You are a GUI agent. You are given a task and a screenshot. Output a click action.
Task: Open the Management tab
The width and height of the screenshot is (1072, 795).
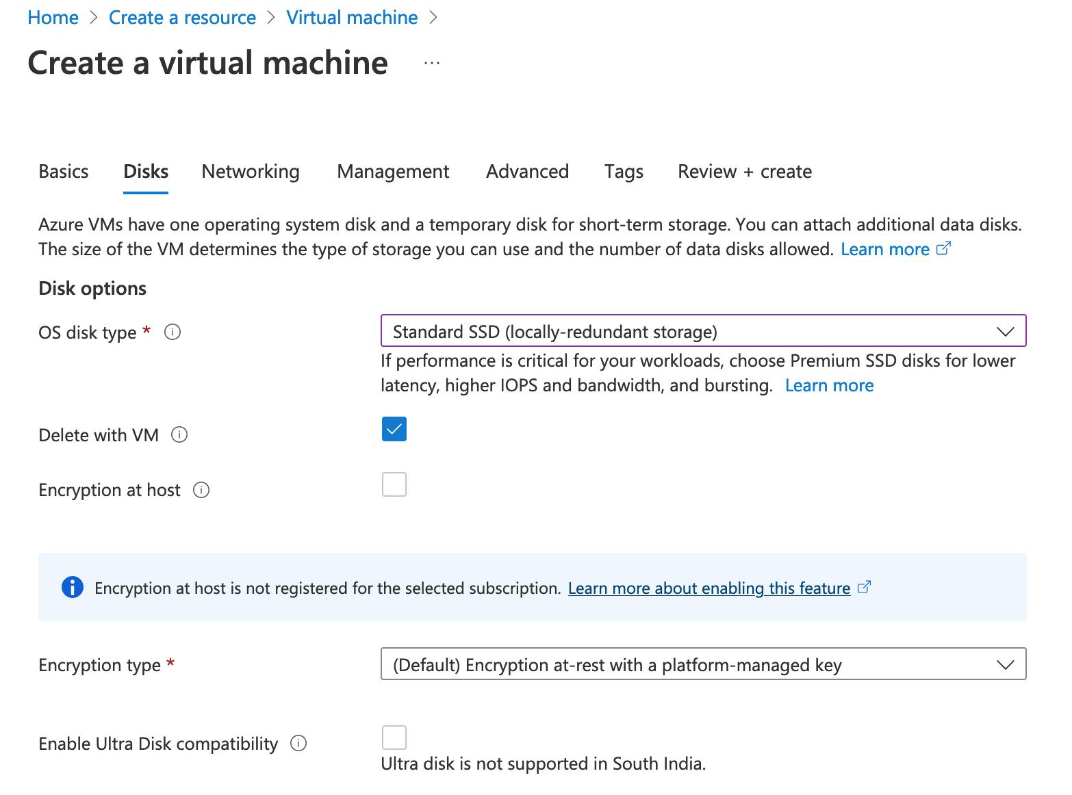393,171
